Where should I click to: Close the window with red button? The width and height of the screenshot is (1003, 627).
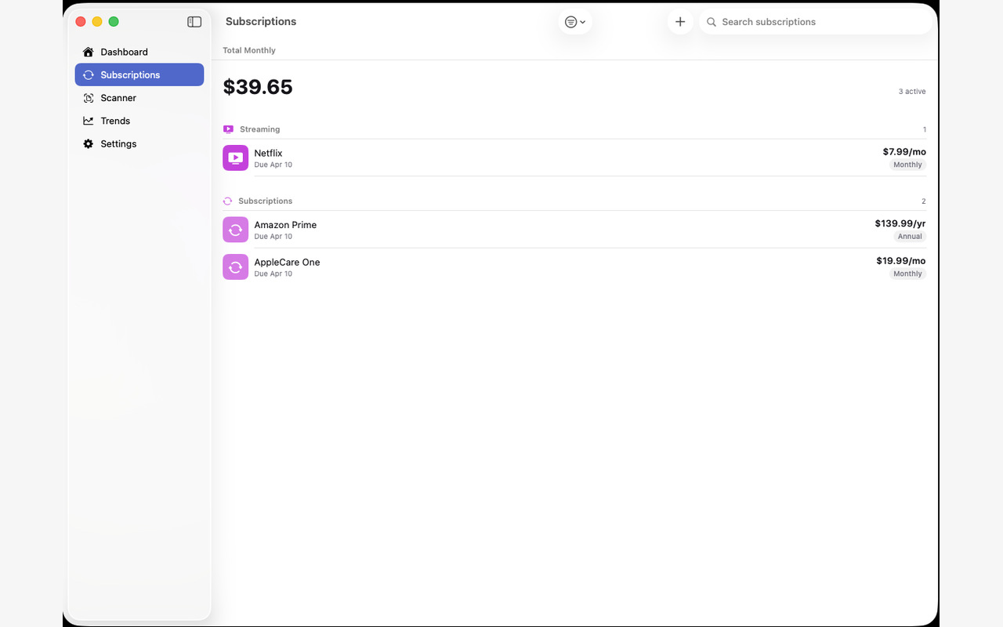81,22
